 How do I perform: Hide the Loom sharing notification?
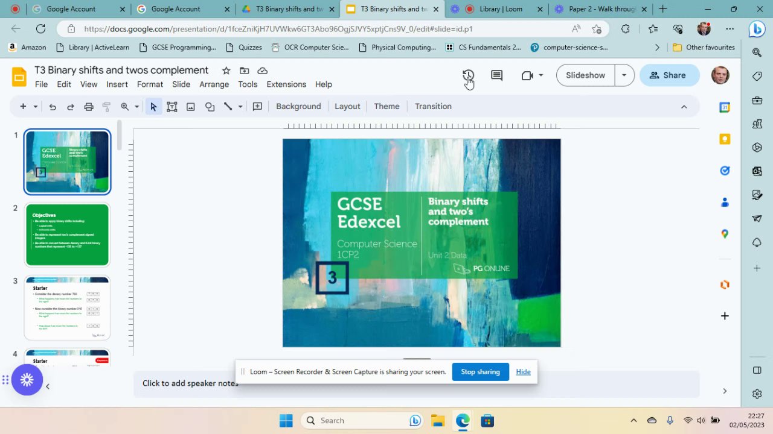(523, 372)
